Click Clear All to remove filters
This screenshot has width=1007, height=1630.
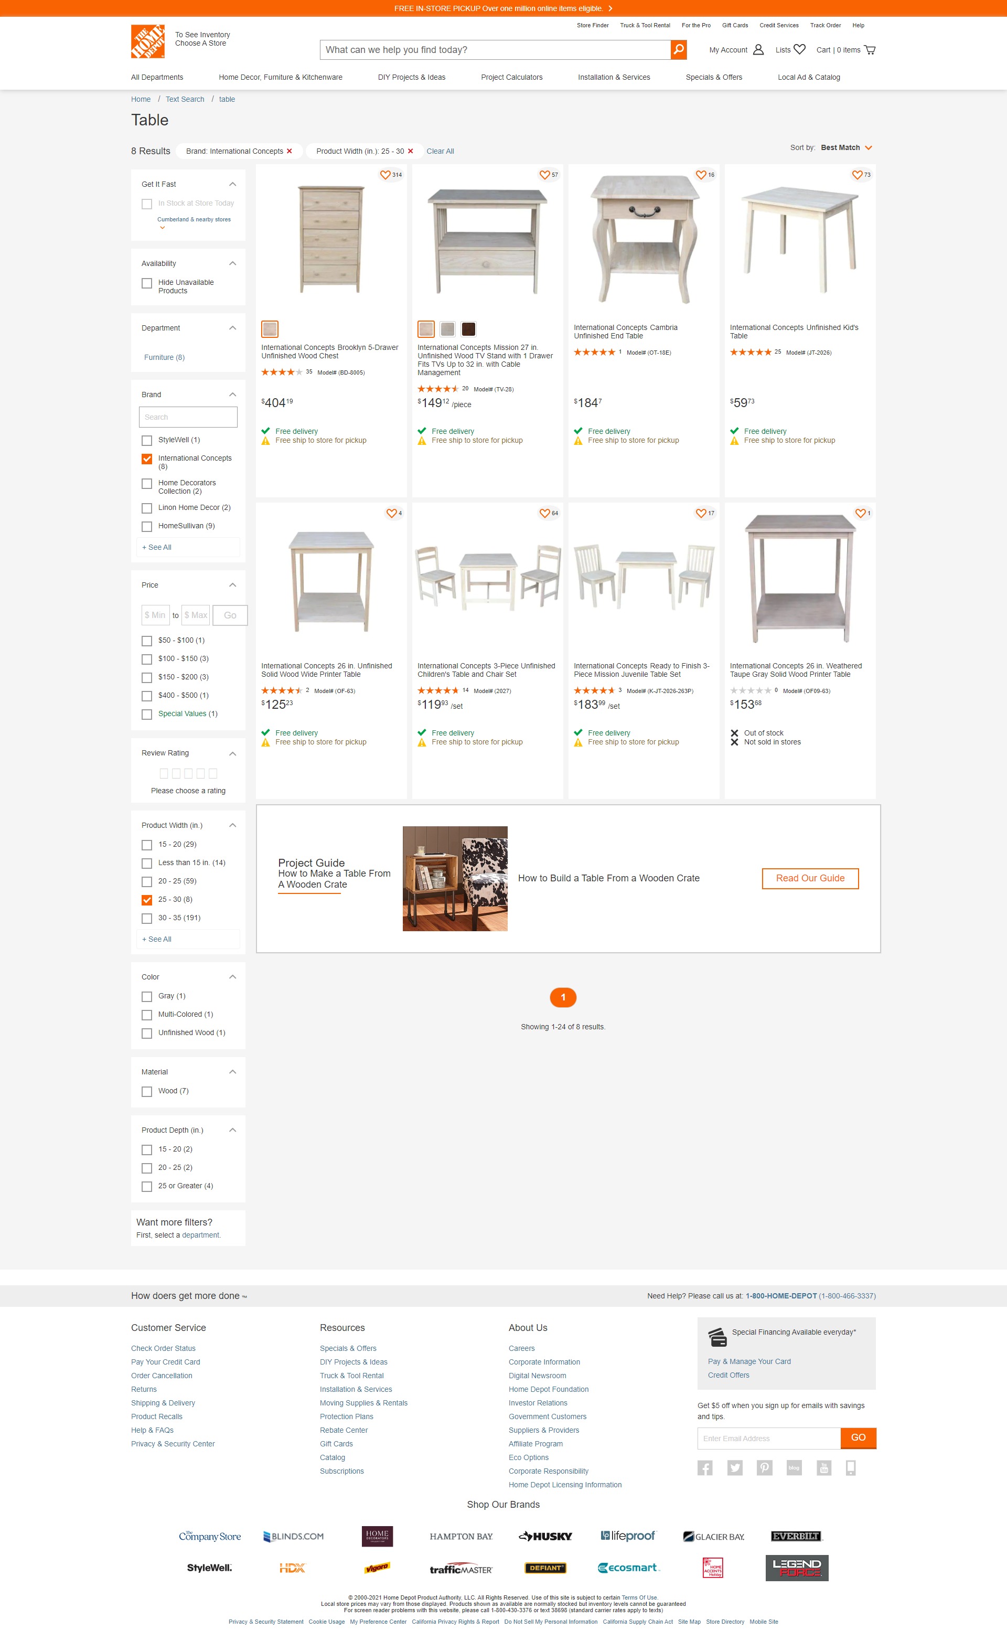[x=440, y=151]
